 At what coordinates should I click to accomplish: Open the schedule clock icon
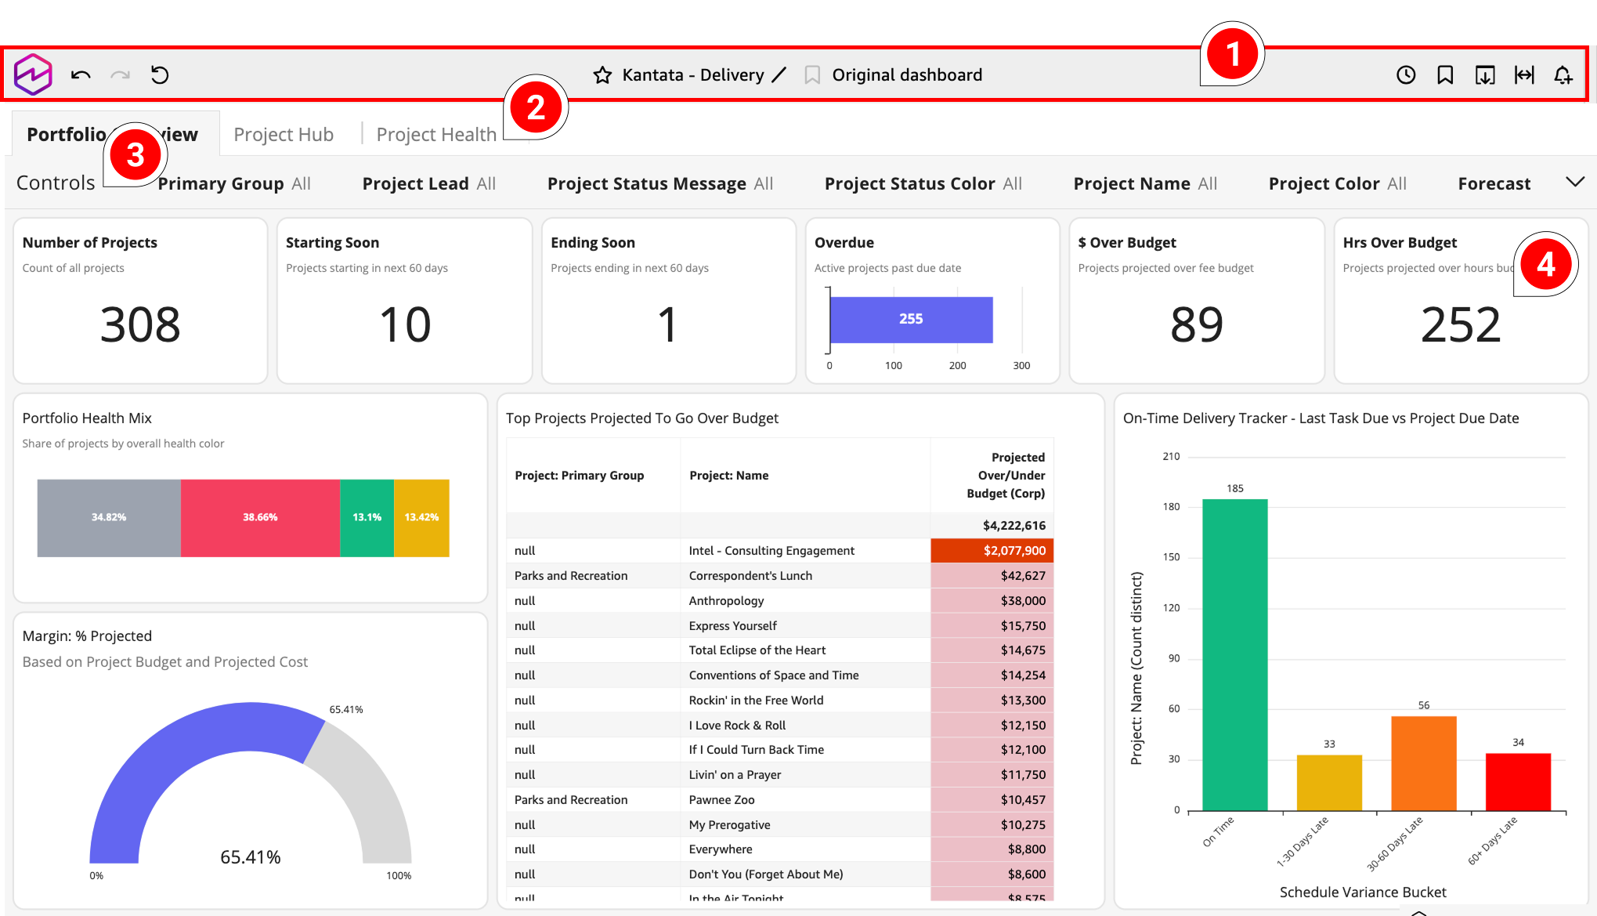[1406, 74]
